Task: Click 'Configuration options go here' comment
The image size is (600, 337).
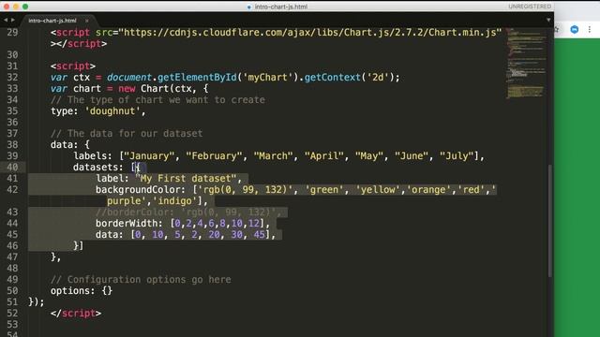Action: tap(141, 280)
